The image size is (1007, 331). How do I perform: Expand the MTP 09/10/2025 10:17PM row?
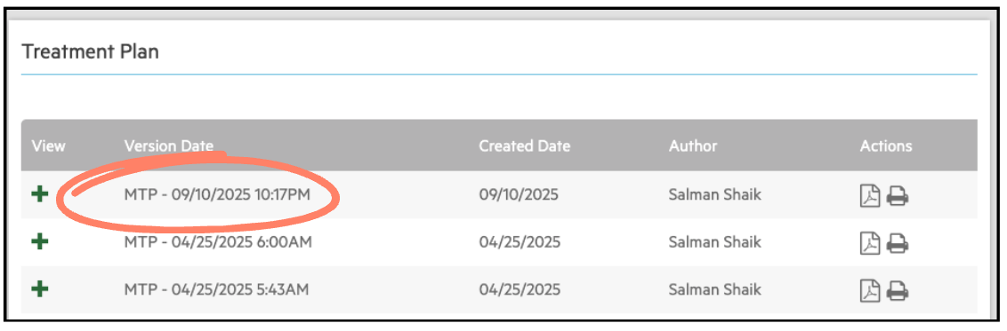[x=40, y=194]
